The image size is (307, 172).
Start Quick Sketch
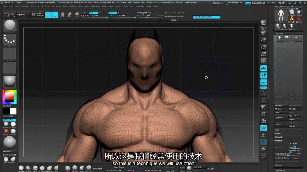pyautogui.click(x=38, y=15)
